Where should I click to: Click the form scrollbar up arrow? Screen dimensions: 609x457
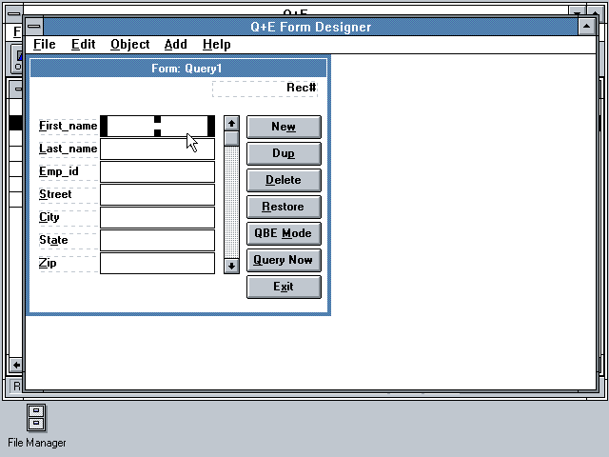pos(231,124)
